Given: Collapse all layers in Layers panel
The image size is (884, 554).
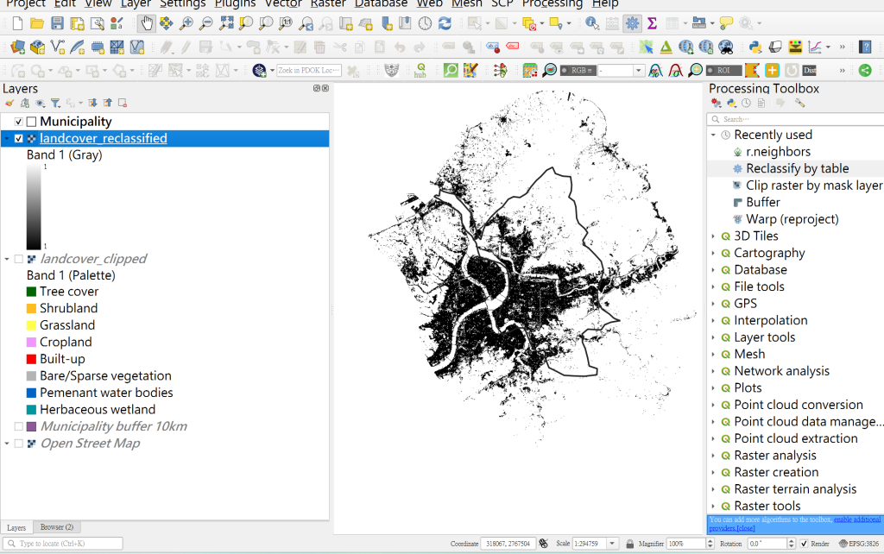Looking at the screenshot, I should click(x=108, y=104).
